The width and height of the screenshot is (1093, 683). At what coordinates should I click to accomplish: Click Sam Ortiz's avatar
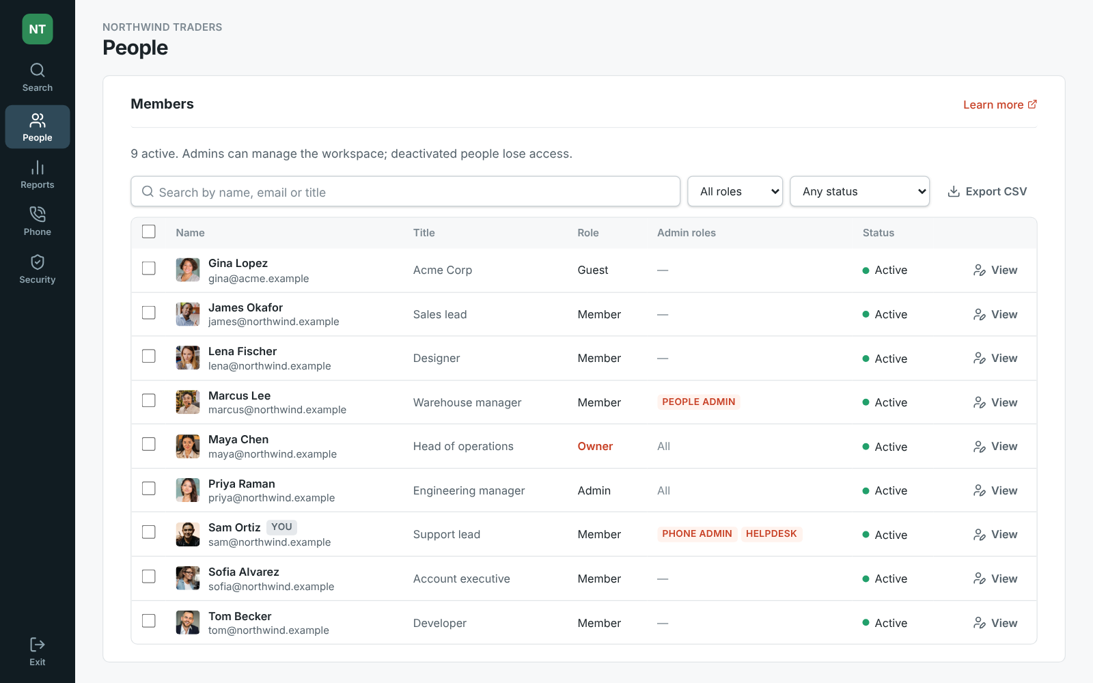click(x=188, y=535)
